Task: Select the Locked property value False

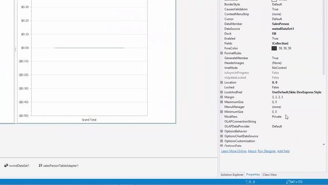Action: [x=276, y=87]
